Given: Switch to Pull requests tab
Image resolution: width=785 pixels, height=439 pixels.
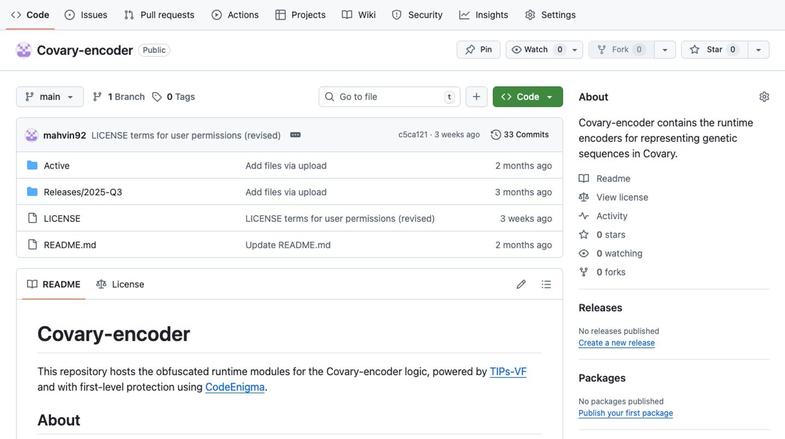Looking at the screenshot, I should coord(159,15).
